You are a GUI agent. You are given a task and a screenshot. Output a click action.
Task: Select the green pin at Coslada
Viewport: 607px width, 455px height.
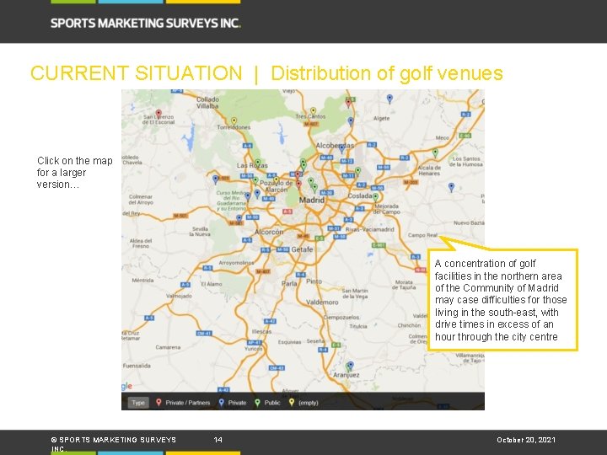pyautogui.click(x=375, y=197)
